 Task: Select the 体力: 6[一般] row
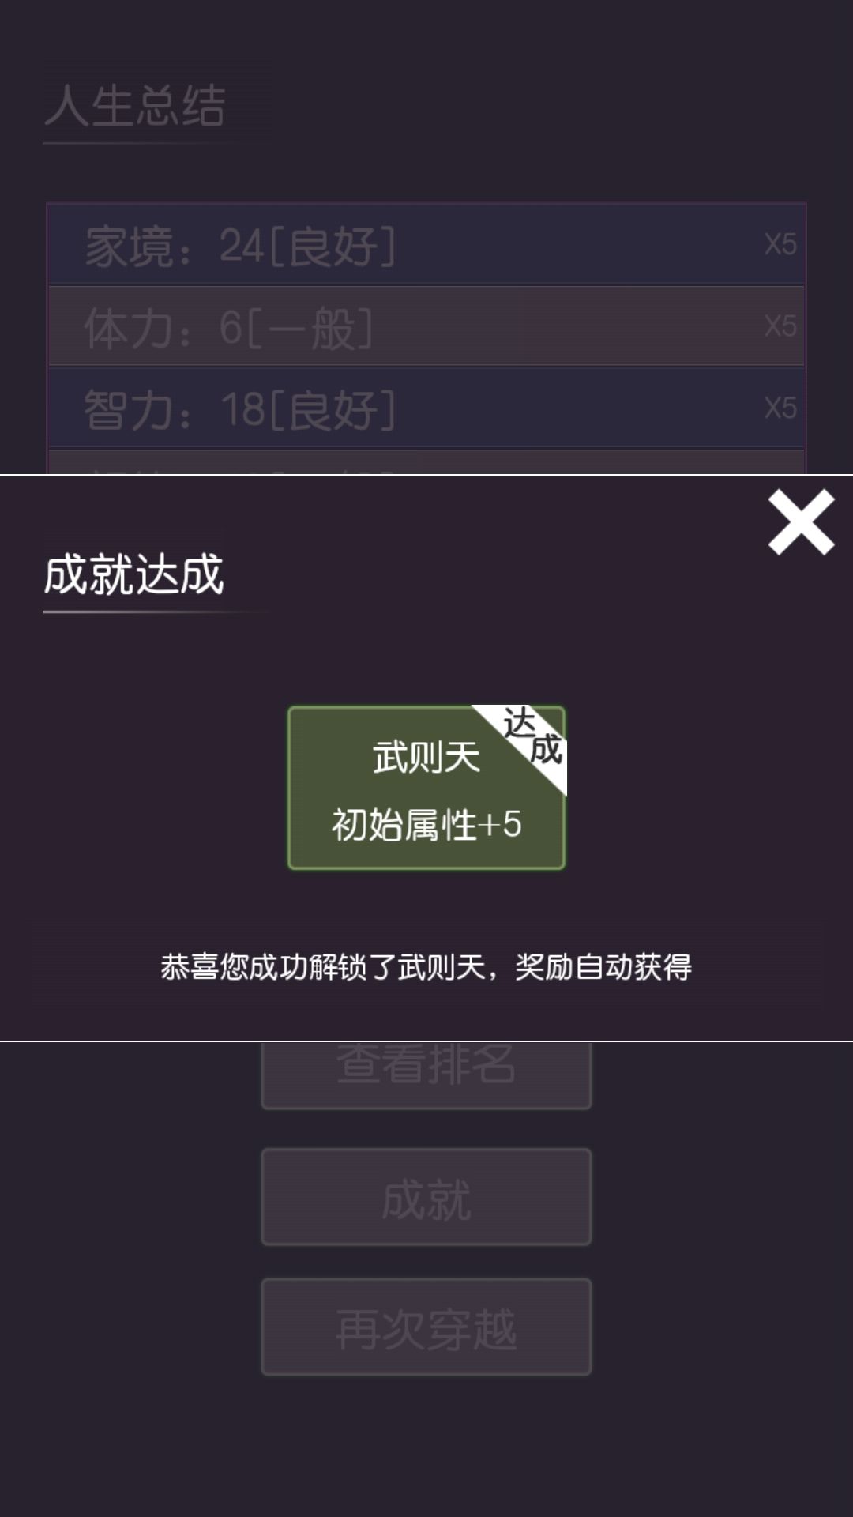(426, 326)
